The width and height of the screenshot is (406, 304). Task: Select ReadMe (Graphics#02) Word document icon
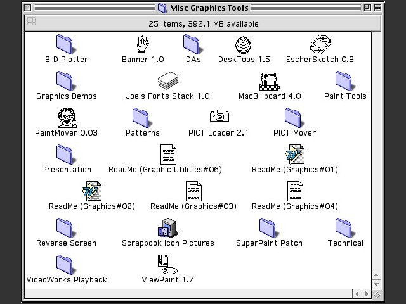point(92,191)
